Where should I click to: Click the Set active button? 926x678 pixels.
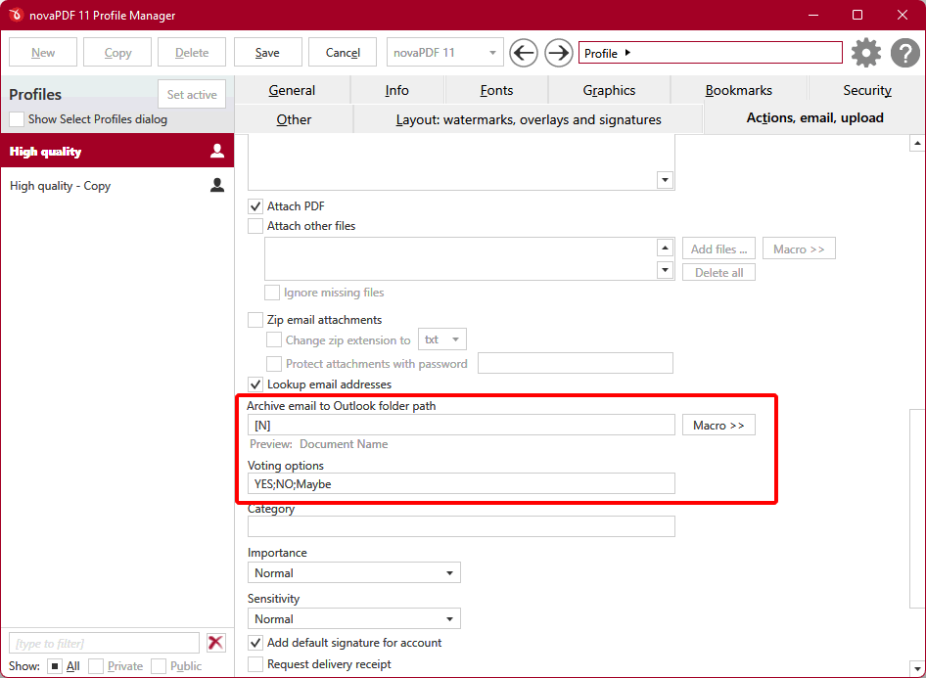pos(192,95)
